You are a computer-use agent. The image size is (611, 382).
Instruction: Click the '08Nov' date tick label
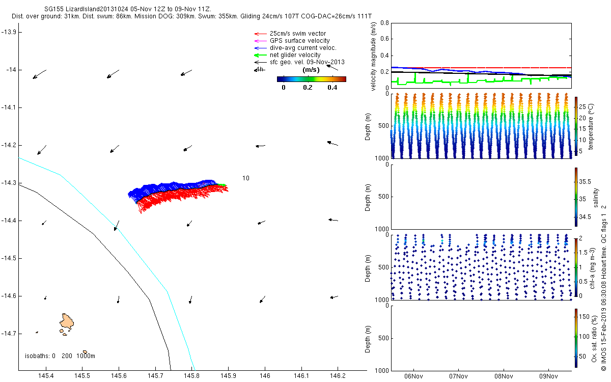click(x=504, y=376)
